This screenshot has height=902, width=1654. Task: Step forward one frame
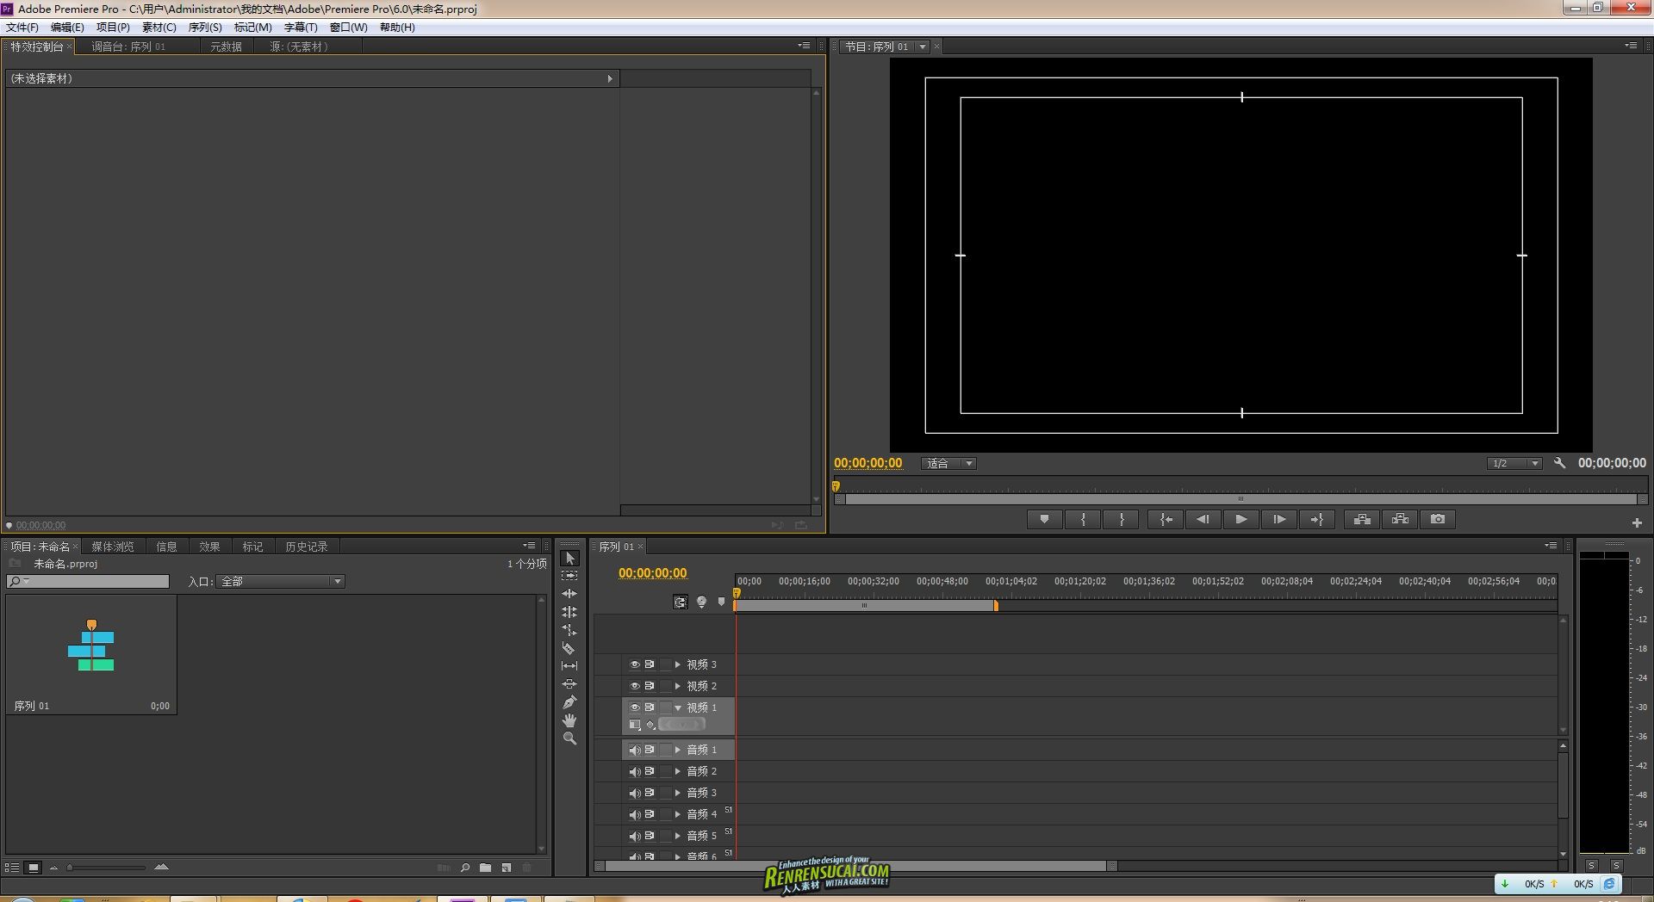coord(1279,519)
